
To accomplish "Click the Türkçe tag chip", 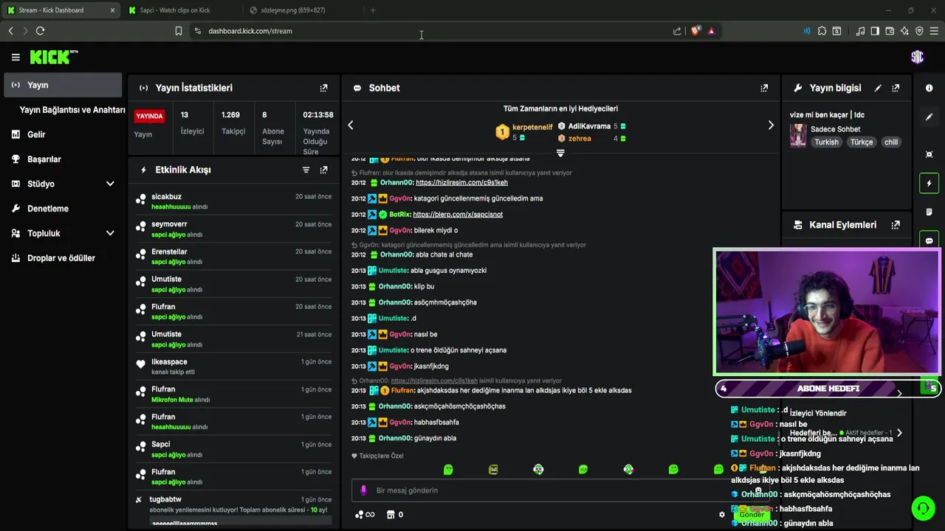I will tap(862, 142).
